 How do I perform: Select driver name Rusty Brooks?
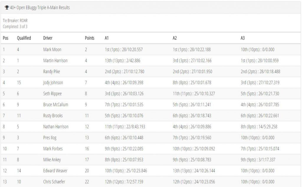(53, 116)
